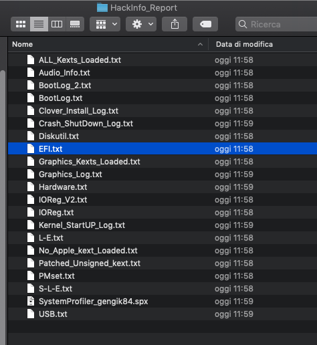Image resolution: width=317 pixels, height=345 pixels.
Task: Click document icon of Diskutil.txt
Action: (x=31, y=136)
